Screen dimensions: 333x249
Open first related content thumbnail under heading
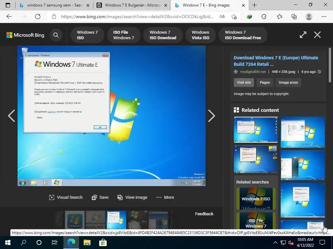point(256,130)
